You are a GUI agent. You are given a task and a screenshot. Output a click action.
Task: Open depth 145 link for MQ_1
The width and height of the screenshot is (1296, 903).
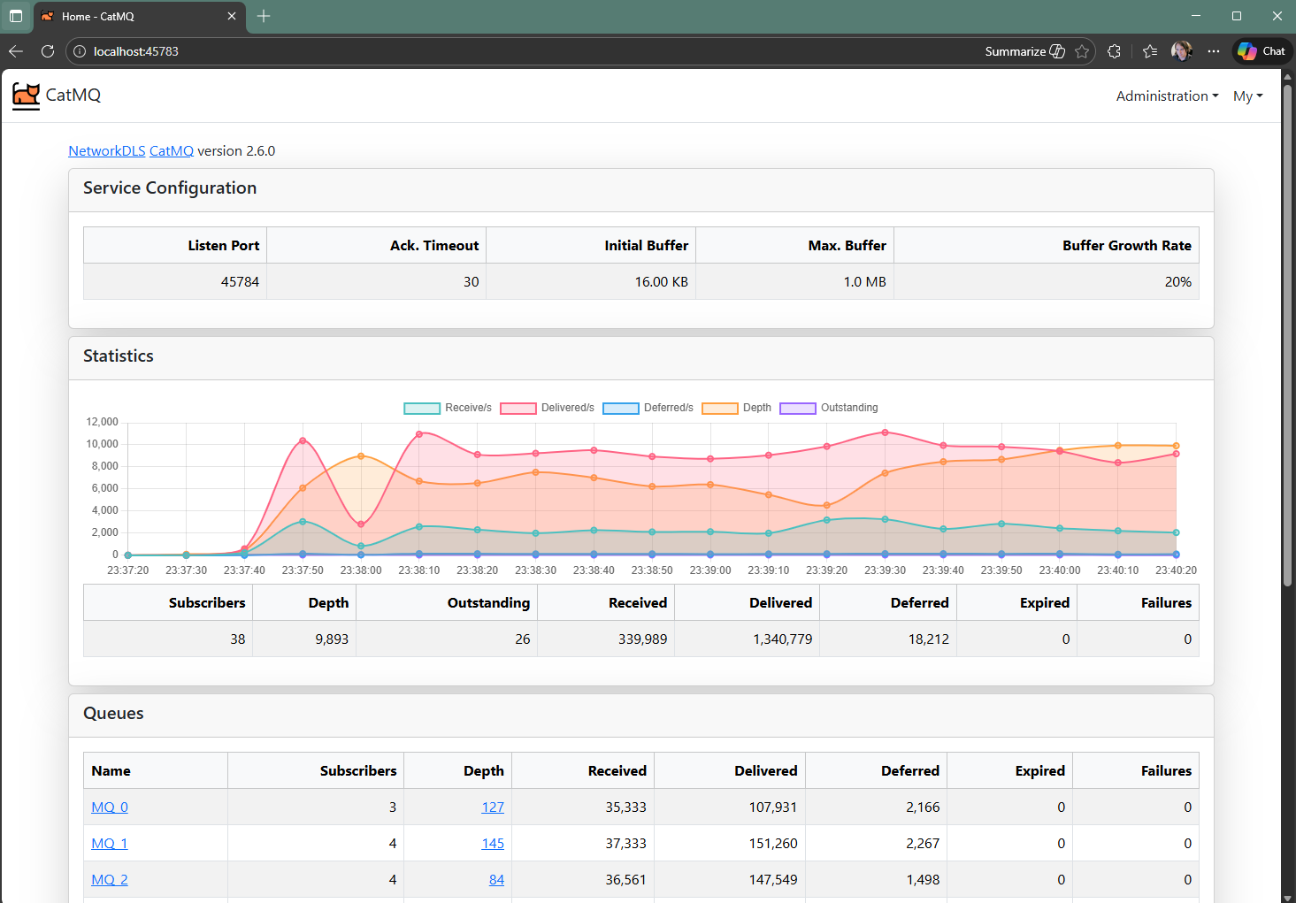[x=493, y=844]
